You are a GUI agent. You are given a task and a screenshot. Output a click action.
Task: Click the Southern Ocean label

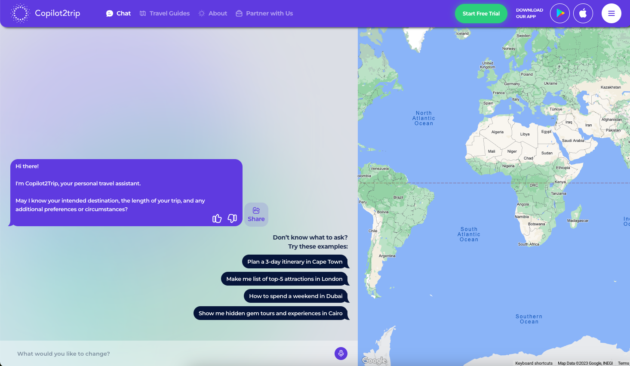tap(529, 319)
